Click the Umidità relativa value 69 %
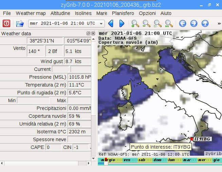Screen dimensions: 222x172 pyautogui.click(x=79, y=124)
